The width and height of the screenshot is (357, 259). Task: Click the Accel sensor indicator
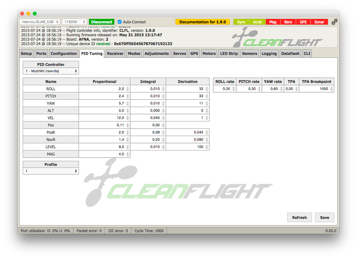(x=257, y=22)
